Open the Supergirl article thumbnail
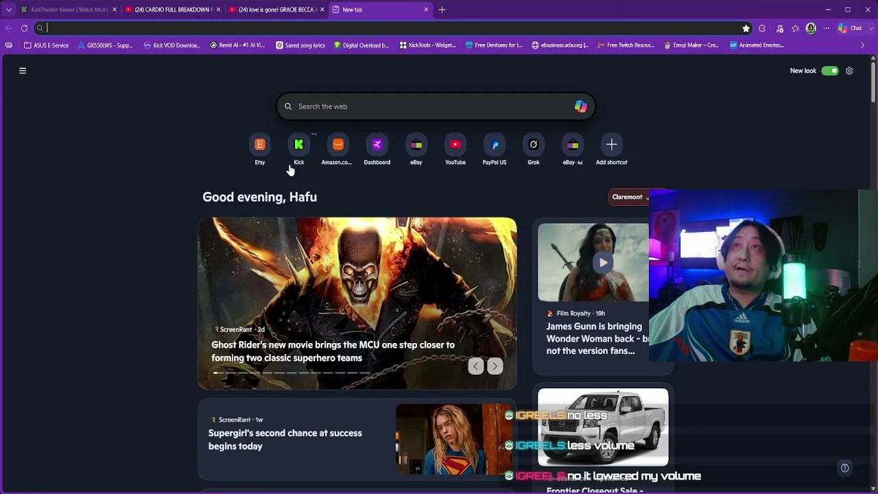This screenshot has height=494, width=878. click(x=453, y=439)
